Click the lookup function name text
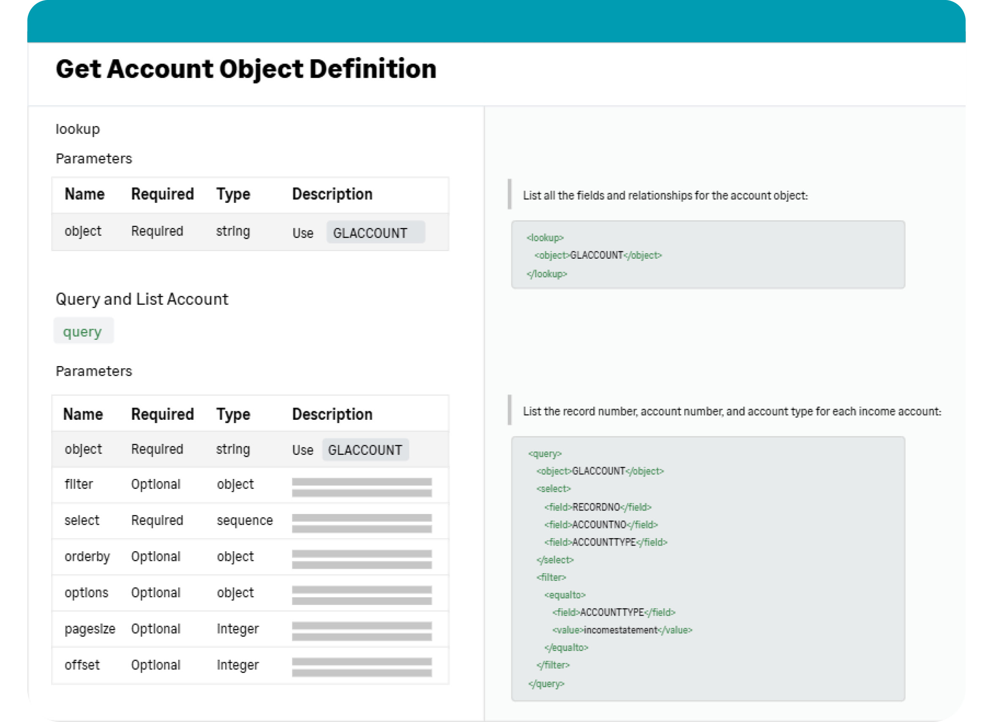This screenshot has width=993, height=722. point(78,129)
